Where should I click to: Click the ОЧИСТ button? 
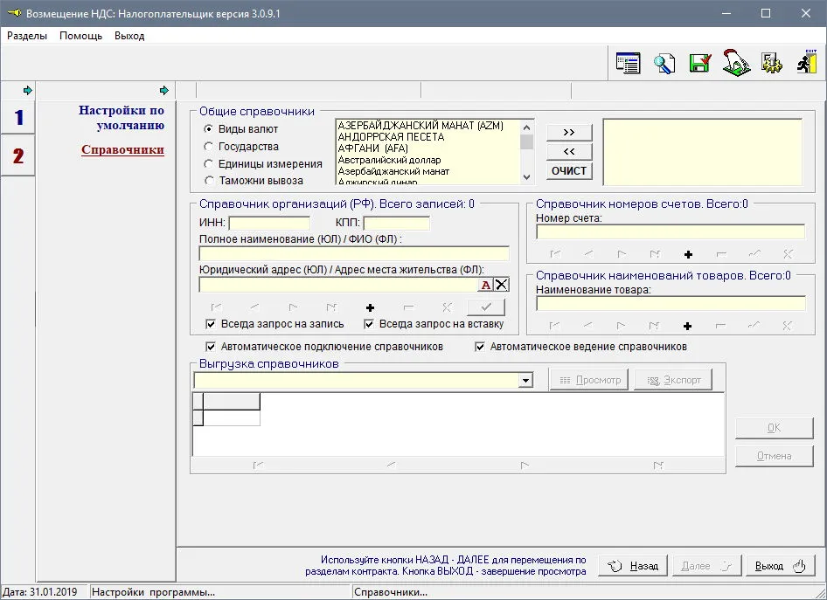point(569,171)
